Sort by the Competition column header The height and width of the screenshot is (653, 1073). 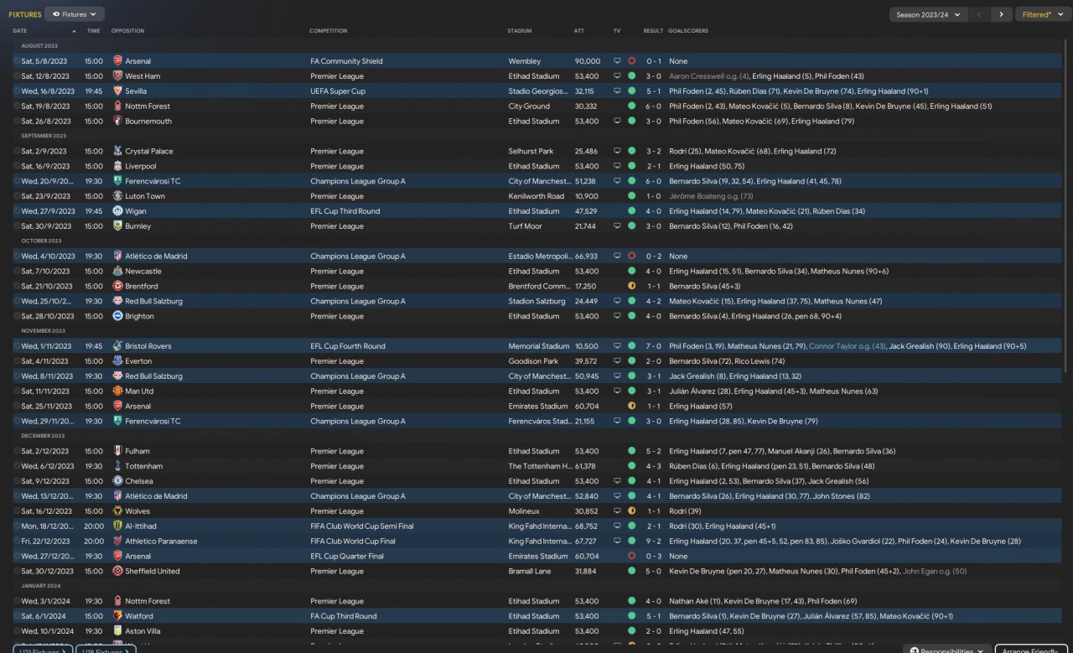(x=329, y=31)
